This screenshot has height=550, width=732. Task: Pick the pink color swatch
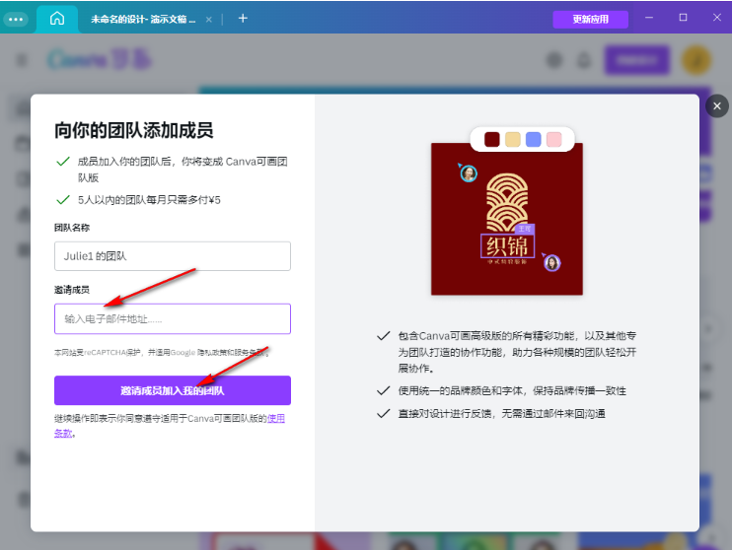pos(553,140)
